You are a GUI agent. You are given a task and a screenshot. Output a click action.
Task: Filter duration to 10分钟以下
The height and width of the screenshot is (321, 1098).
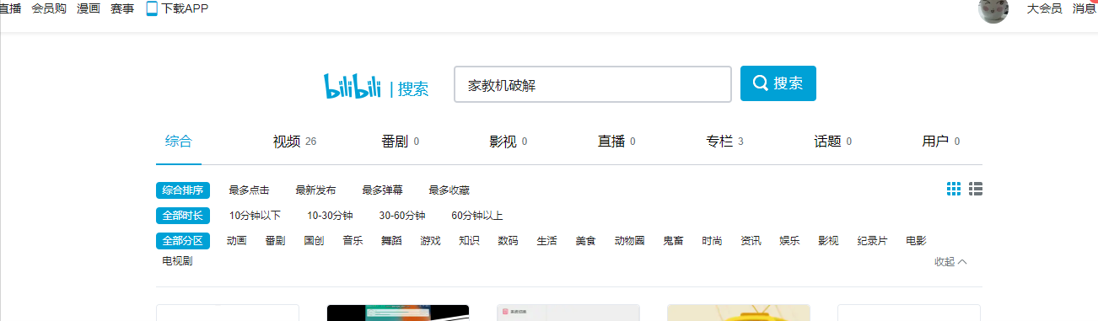point(255,216)
